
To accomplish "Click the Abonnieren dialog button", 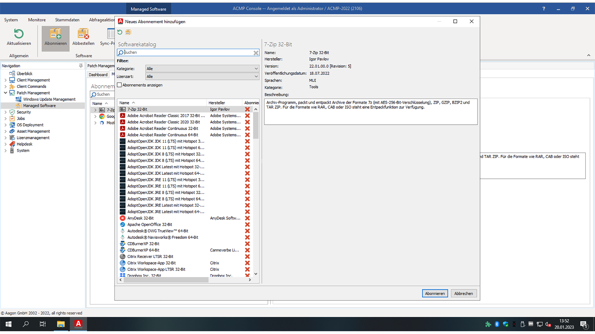I will coord(435,293).
